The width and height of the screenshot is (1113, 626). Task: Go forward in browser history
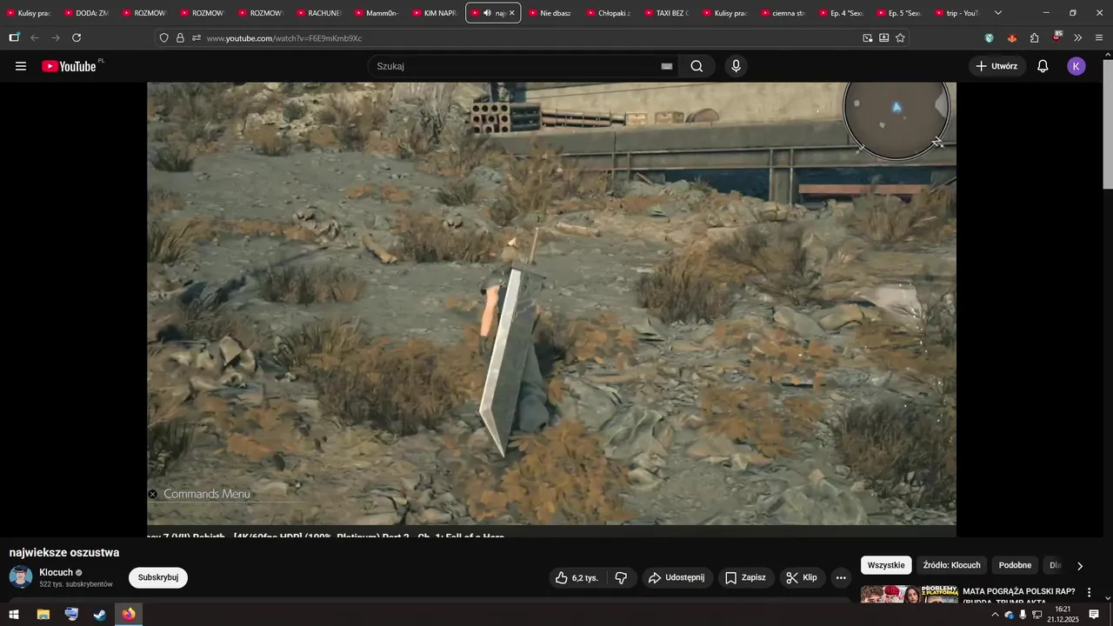56,37
